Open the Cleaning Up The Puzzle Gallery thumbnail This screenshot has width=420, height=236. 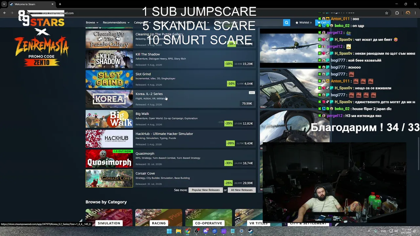(x=109, y=39)
